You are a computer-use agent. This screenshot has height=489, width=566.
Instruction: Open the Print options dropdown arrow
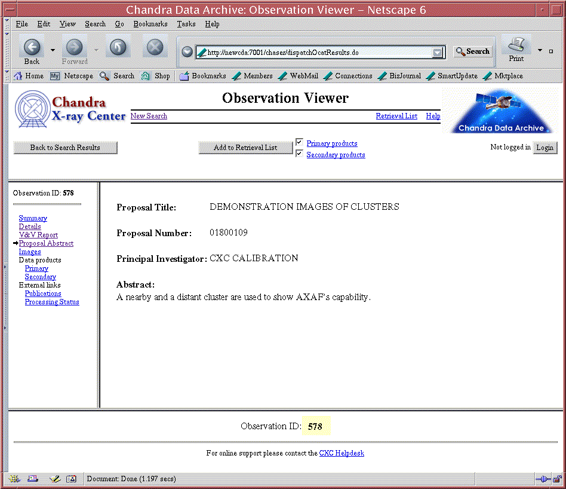(540, 51)
